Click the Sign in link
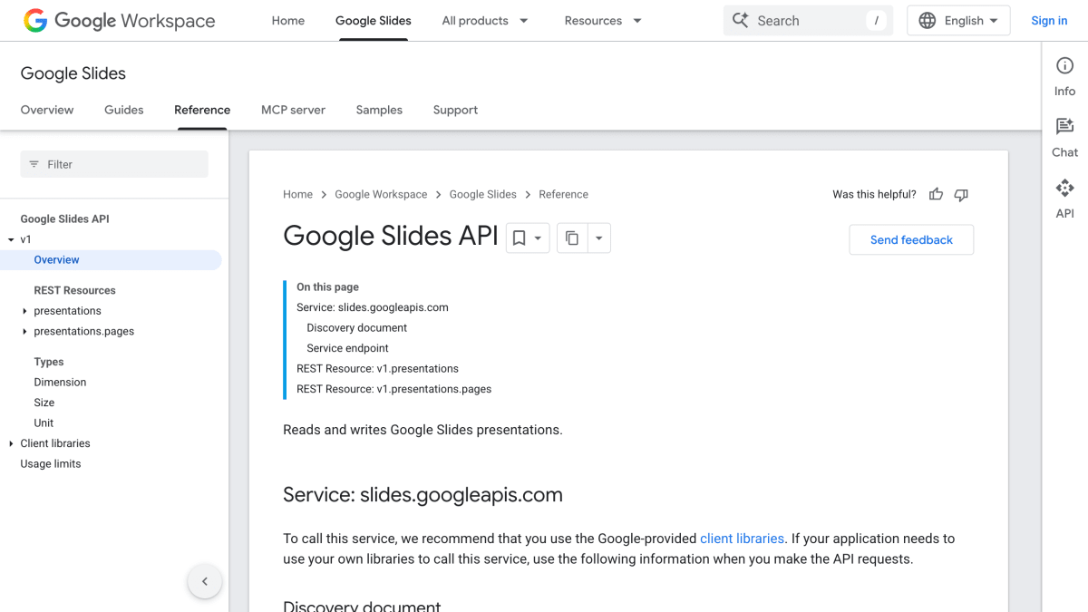1088x612 pixels. (x=1049, y=21)
